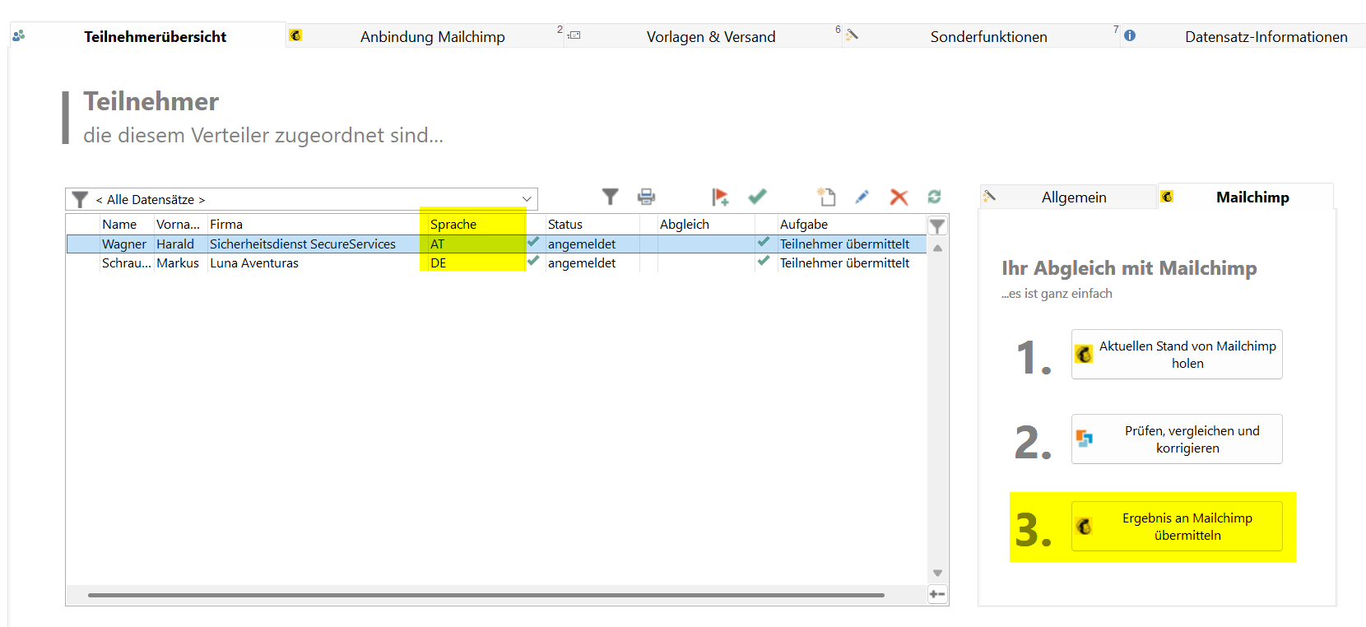Click the green checkmark toolbar icon

pos(757,197)
